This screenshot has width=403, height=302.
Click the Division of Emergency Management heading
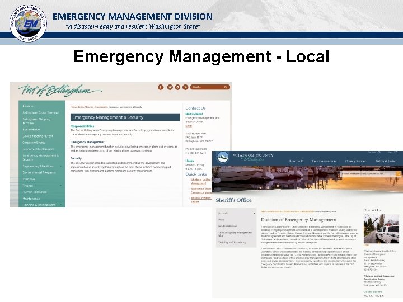pos(299,220)
